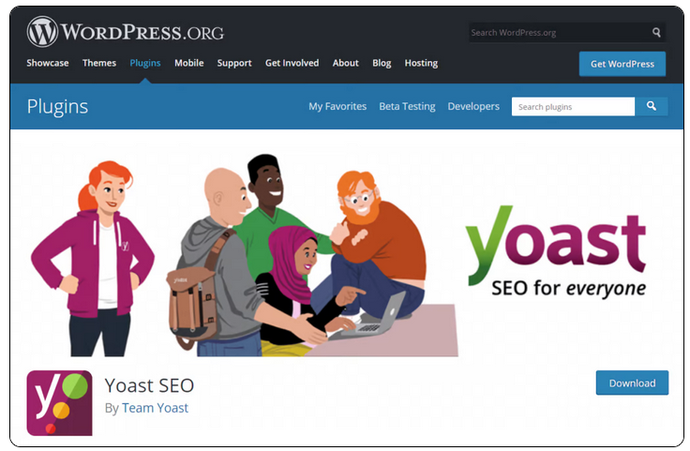Open the Hosting menu item
This screenshot has height=451, width=690.
pyautogui.click(x=422, y=63)
